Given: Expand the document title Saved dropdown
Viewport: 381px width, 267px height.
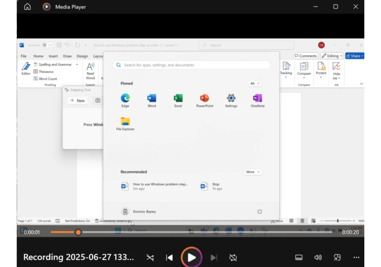Looking at the screenshot, I should [176, 45].
